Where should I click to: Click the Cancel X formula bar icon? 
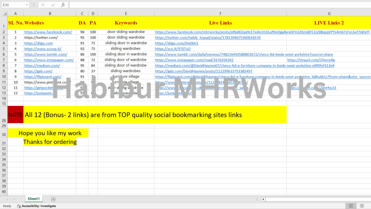[x=43, y=5]
